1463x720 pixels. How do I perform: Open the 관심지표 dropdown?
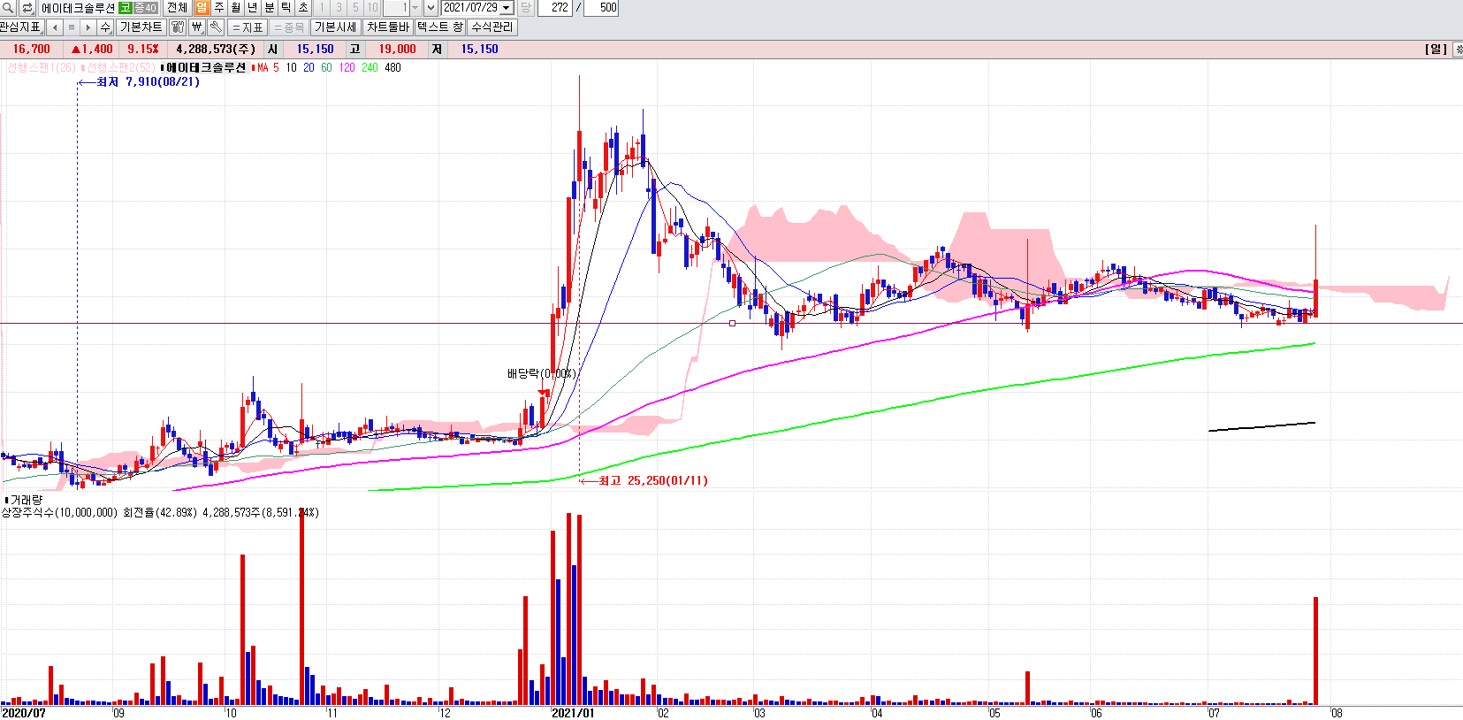pyautogui.click(x=21, y=27)
